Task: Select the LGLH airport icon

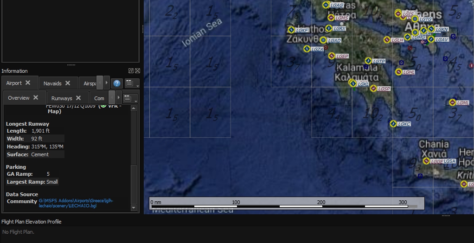Action: 387,39
